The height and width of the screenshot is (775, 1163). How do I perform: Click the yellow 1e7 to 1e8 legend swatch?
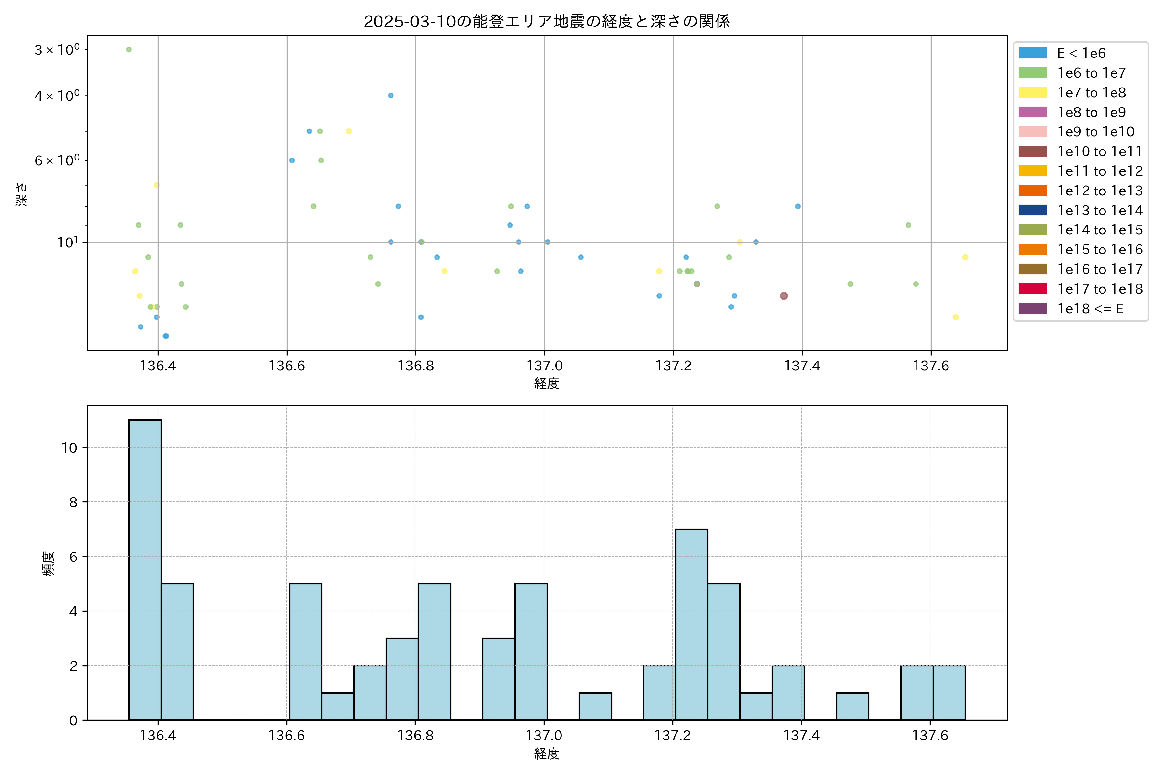click(1032, 92)
